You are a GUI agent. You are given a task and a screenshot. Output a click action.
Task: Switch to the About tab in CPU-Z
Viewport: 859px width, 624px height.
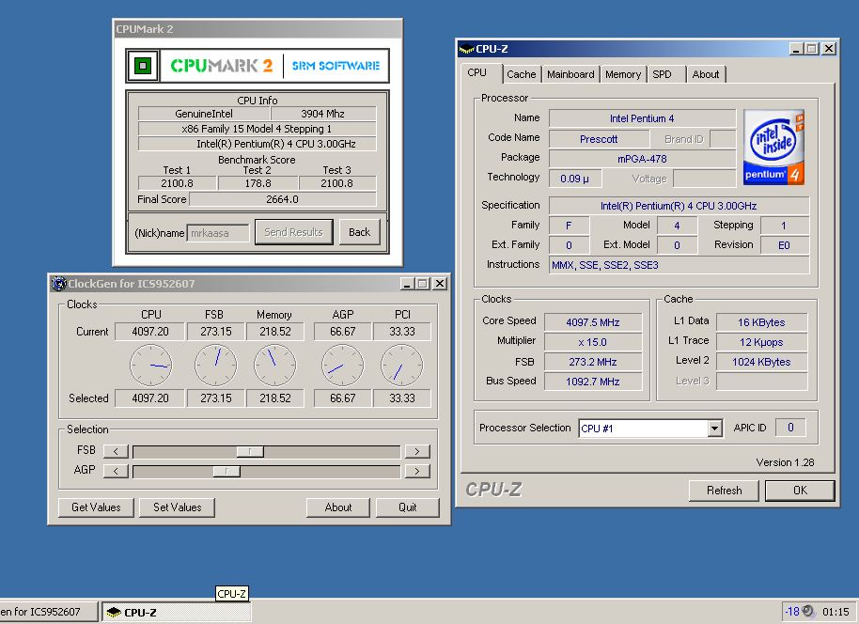[705, 74]
